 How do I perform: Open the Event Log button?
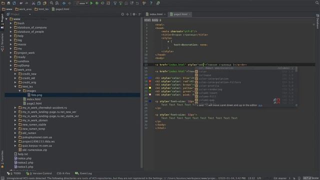pyautogui.click(x=83, y=173)
